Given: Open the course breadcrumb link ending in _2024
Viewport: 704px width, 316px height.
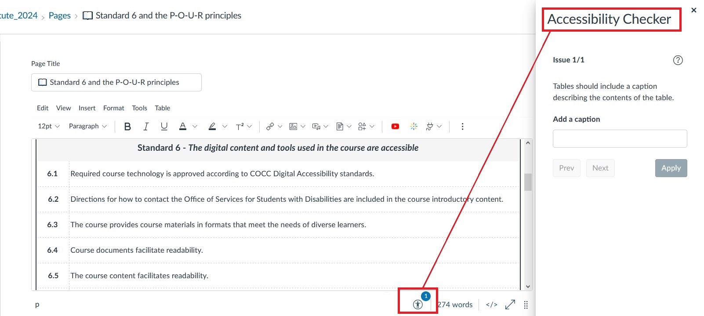Looking at the screenshot, I should coord(19,15).
